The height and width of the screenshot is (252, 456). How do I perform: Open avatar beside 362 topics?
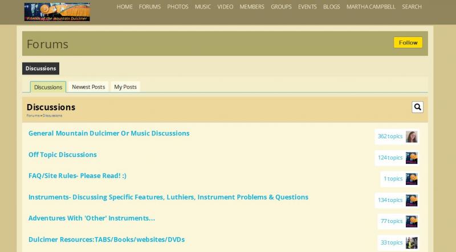[x=412, y=137]
